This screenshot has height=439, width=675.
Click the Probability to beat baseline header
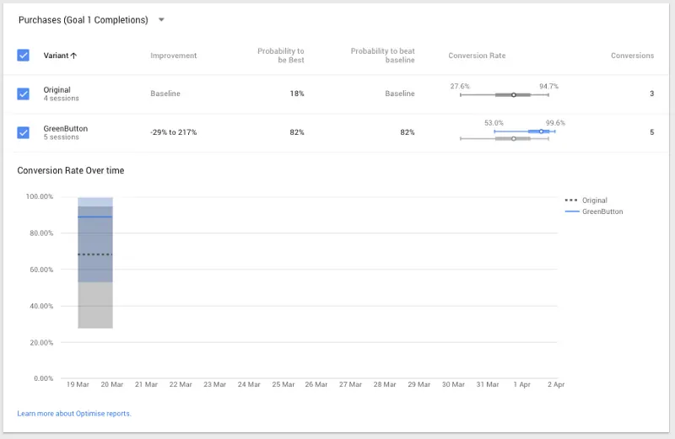point(382,56)
